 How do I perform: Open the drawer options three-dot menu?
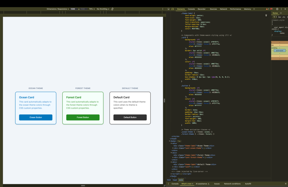point(169,183)
